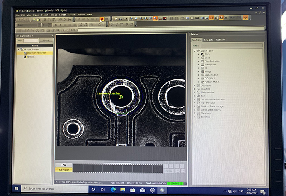Click the first empty filmstrip frame
This screenshot has height=196, width=286.
[78, 168]
